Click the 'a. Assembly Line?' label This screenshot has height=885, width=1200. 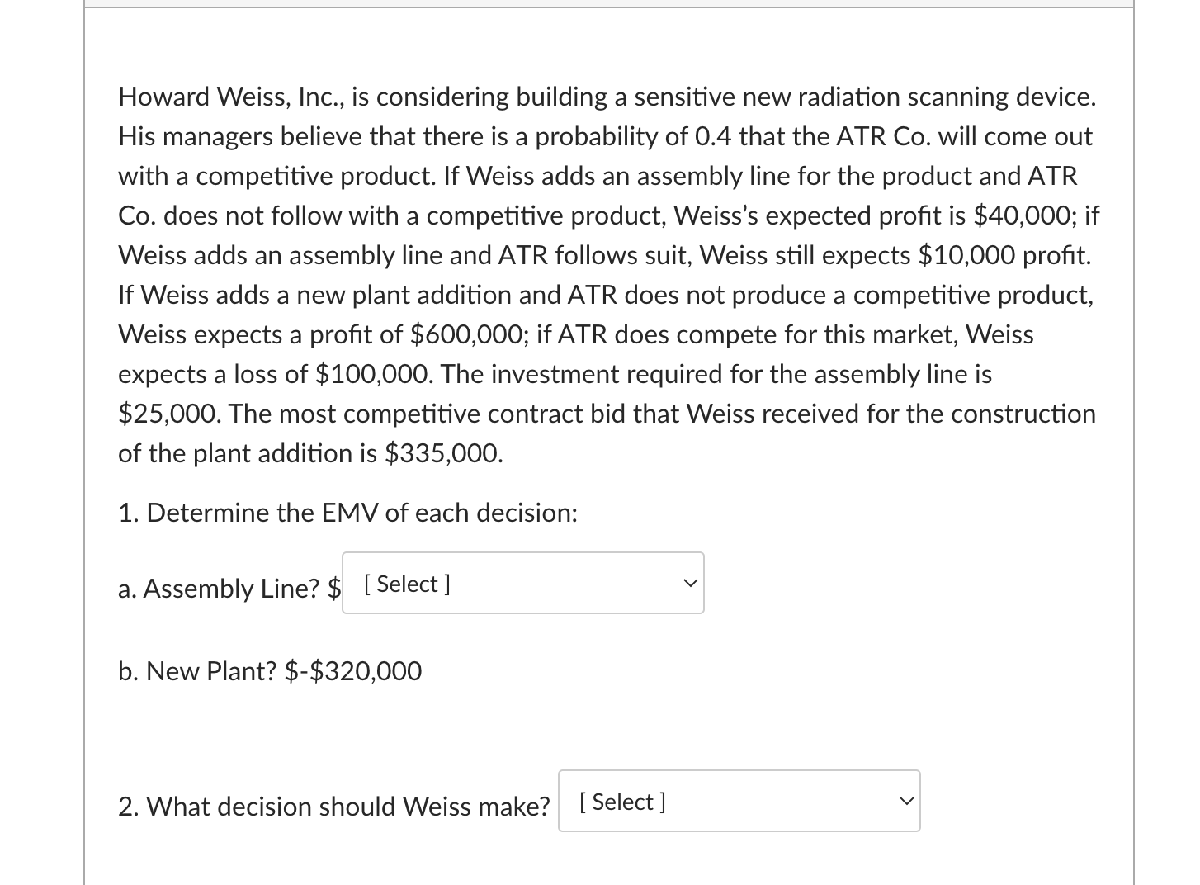click(219, 589)
